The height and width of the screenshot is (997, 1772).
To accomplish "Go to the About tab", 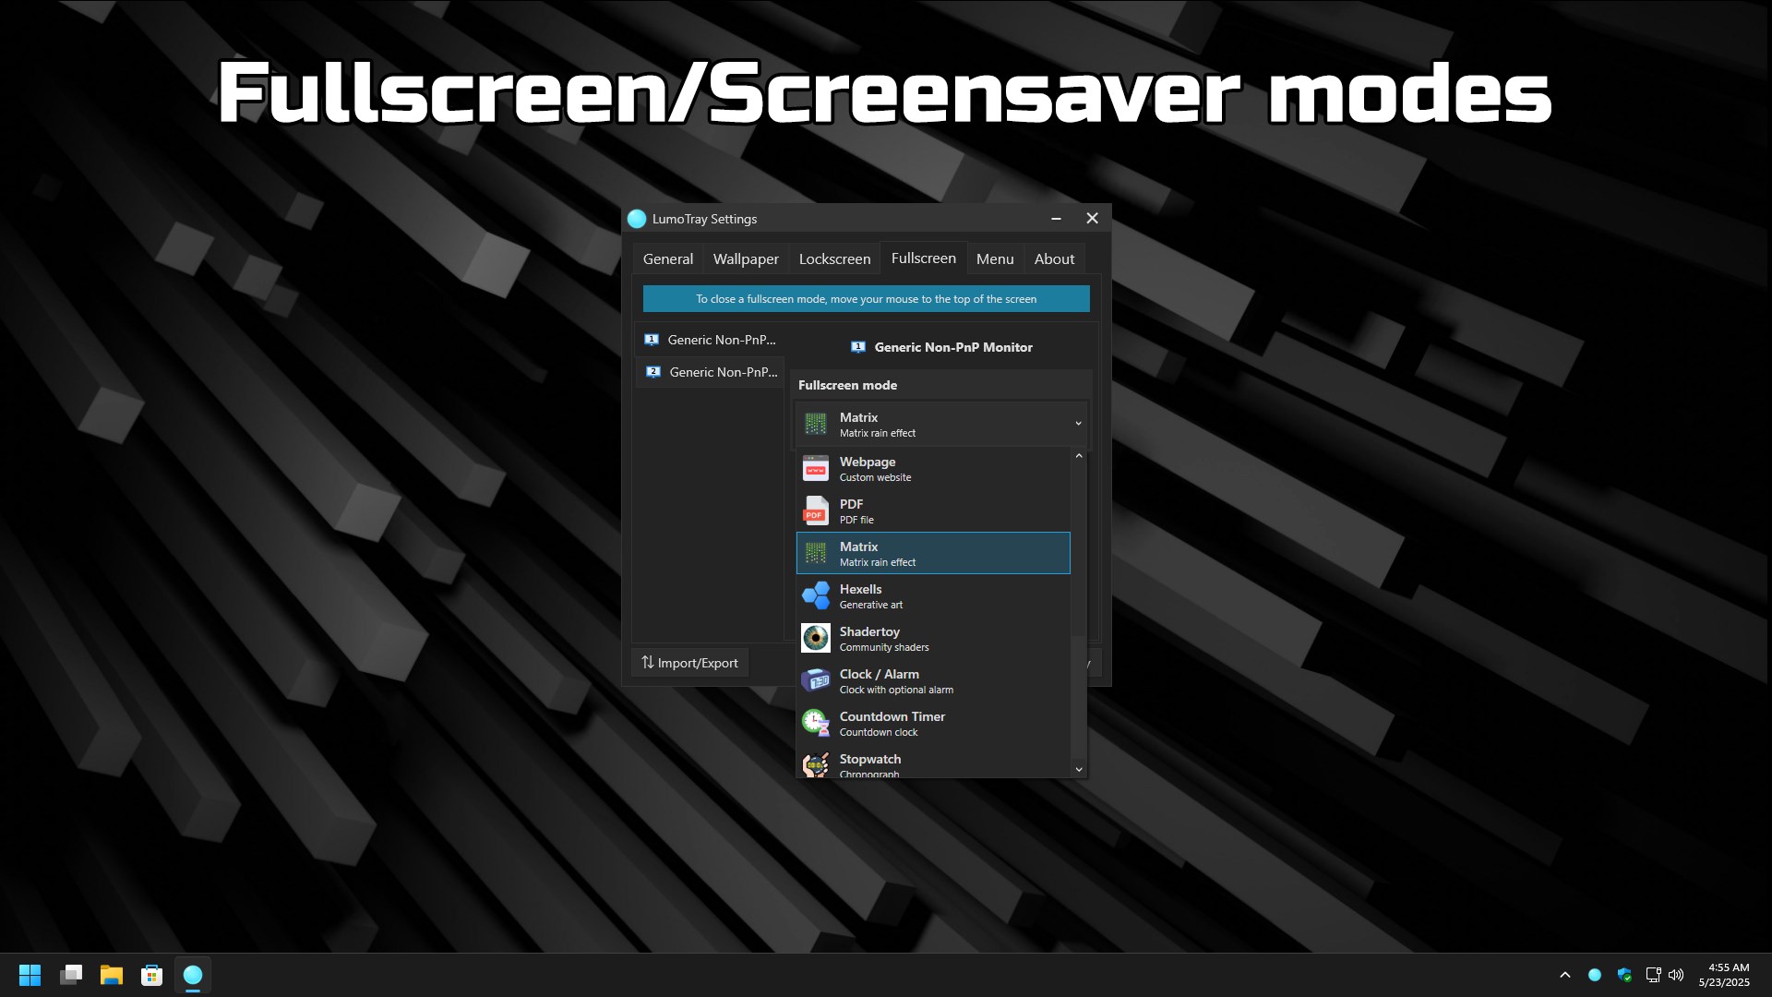I will (x=1054, y=259).
